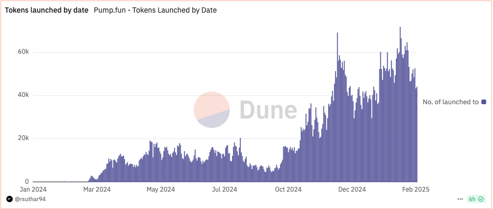Click the May 2024 x-axis label
This screenshot has width=493, height=209.
click(160, 190)
